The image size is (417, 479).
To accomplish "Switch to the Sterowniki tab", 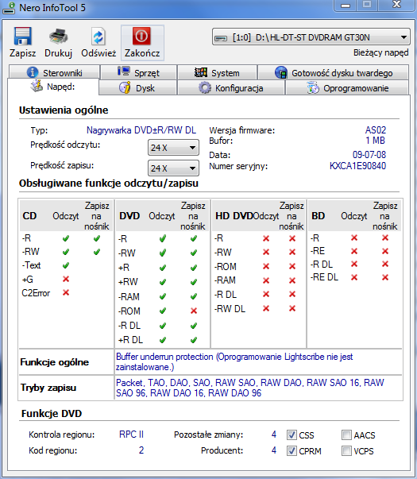I will coord(54,73).
